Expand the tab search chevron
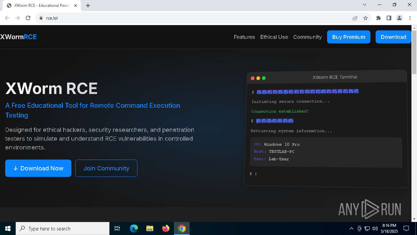This screenshot has width=417, height=235. (x=365, y=5)
